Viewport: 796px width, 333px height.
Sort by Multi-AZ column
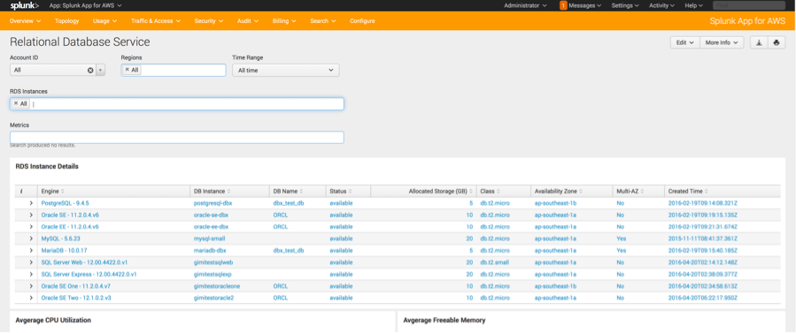(x=630, y=192)
